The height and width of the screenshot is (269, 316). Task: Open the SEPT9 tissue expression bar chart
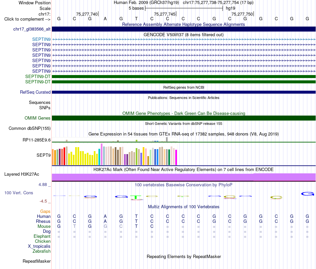pyautogui.click(x=114, y=154)
